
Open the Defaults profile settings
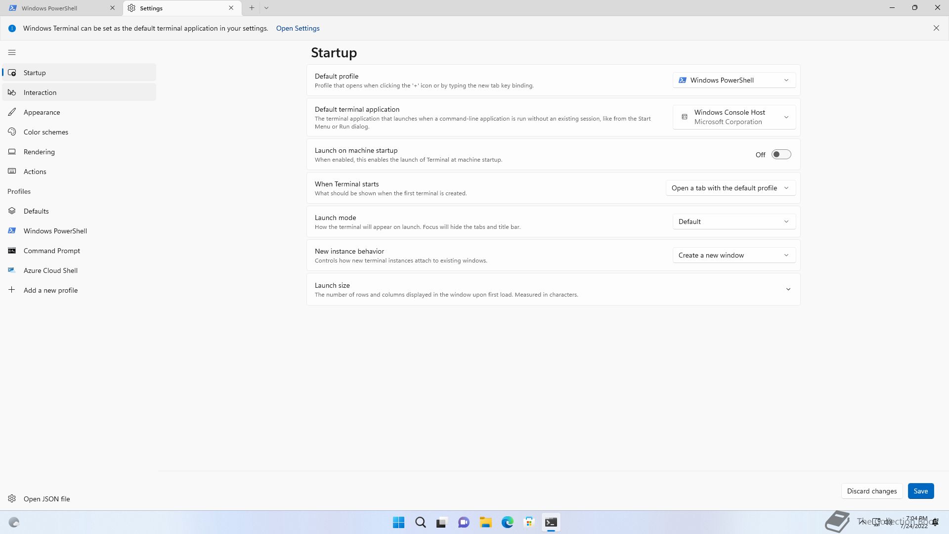(x=79, y=211)
